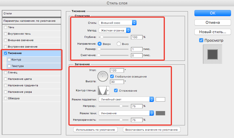
Task: Select the Вниз direction radio button
Action: (x=119, y=44)
